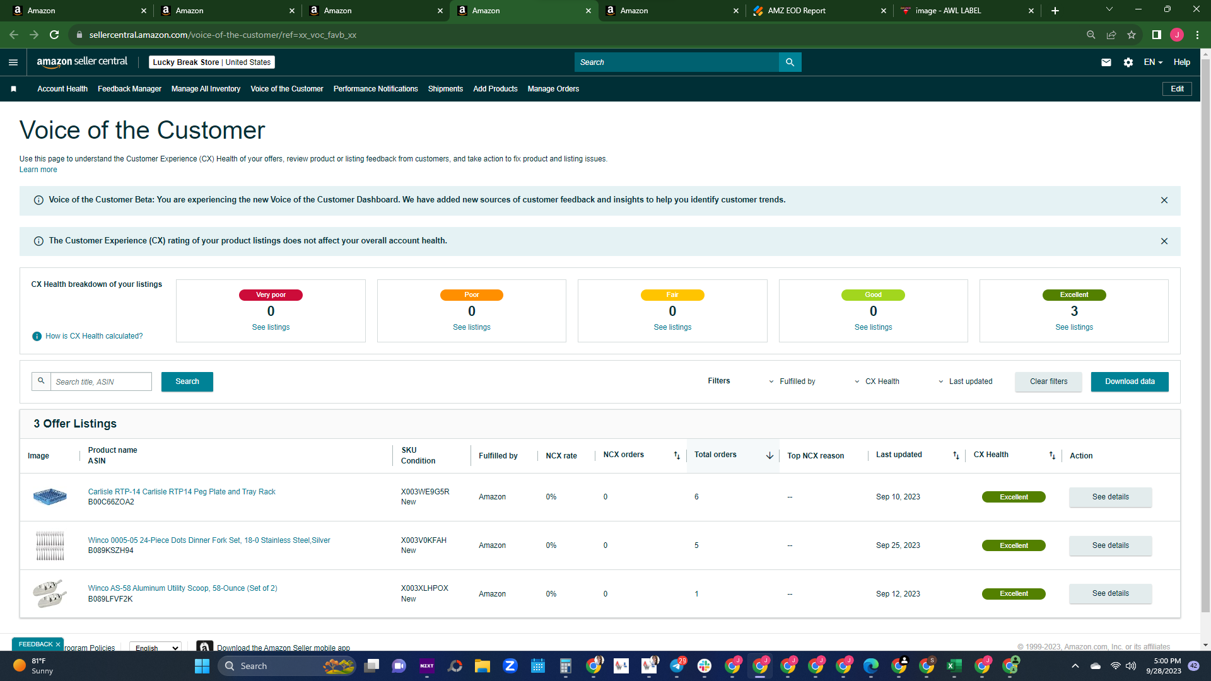Screen dimensions: 1211x681
Task: Click the Clear filters button
Action: (1048, 381)
